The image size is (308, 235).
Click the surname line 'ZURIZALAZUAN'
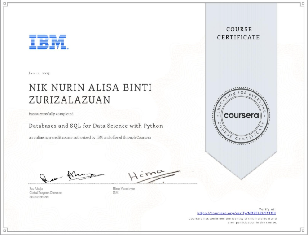pyautogui.click(x=70, y=100)
